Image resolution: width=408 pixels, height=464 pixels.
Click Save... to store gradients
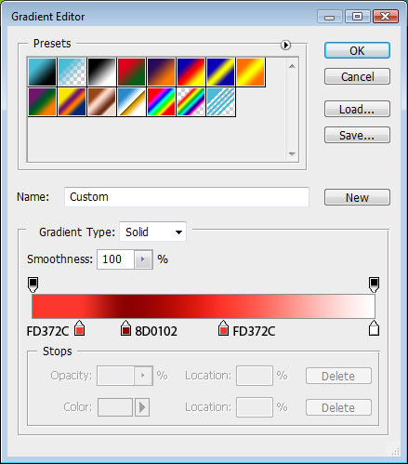click(357, 135)
